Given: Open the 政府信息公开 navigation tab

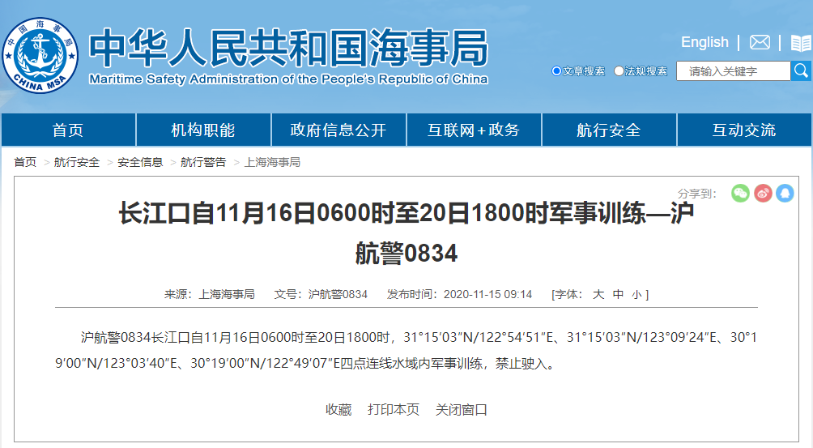Looking at the screenshot, I should click(338, 130).
